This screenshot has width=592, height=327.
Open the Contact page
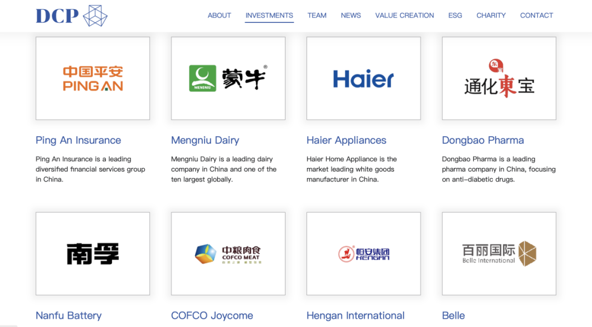537,15
